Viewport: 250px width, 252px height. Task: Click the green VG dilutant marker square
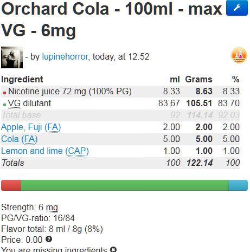click(4, 105)
